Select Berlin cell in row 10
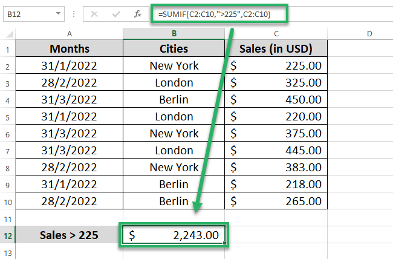 pyautogui.click(x=174, y=201)
